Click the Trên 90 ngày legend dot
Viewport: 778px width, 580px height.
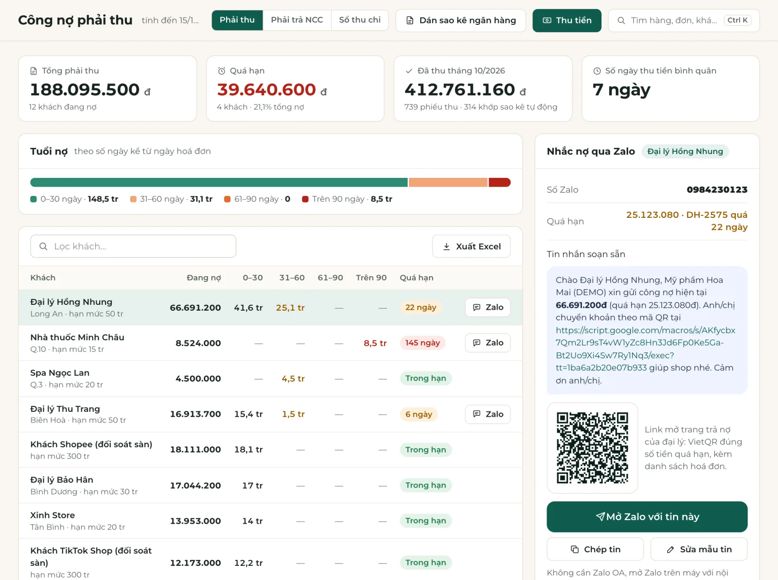(x=305, y=199)
